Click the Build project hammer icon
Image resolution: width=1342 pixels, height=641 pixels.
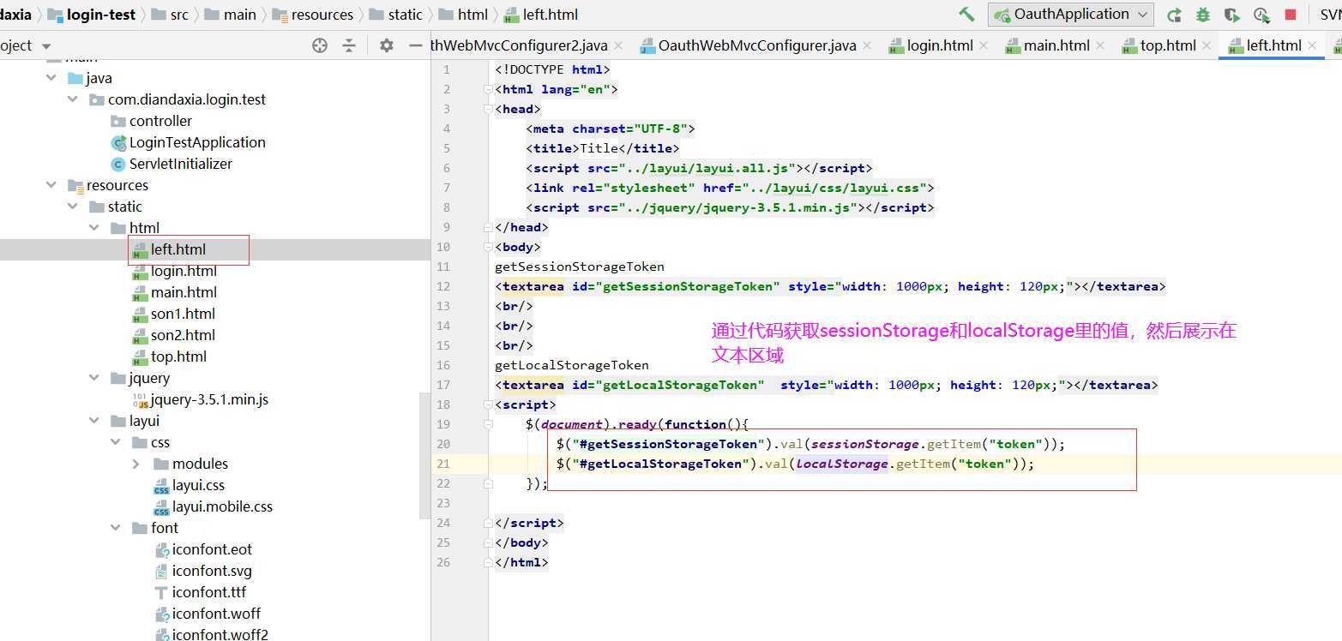coord(966,15)
